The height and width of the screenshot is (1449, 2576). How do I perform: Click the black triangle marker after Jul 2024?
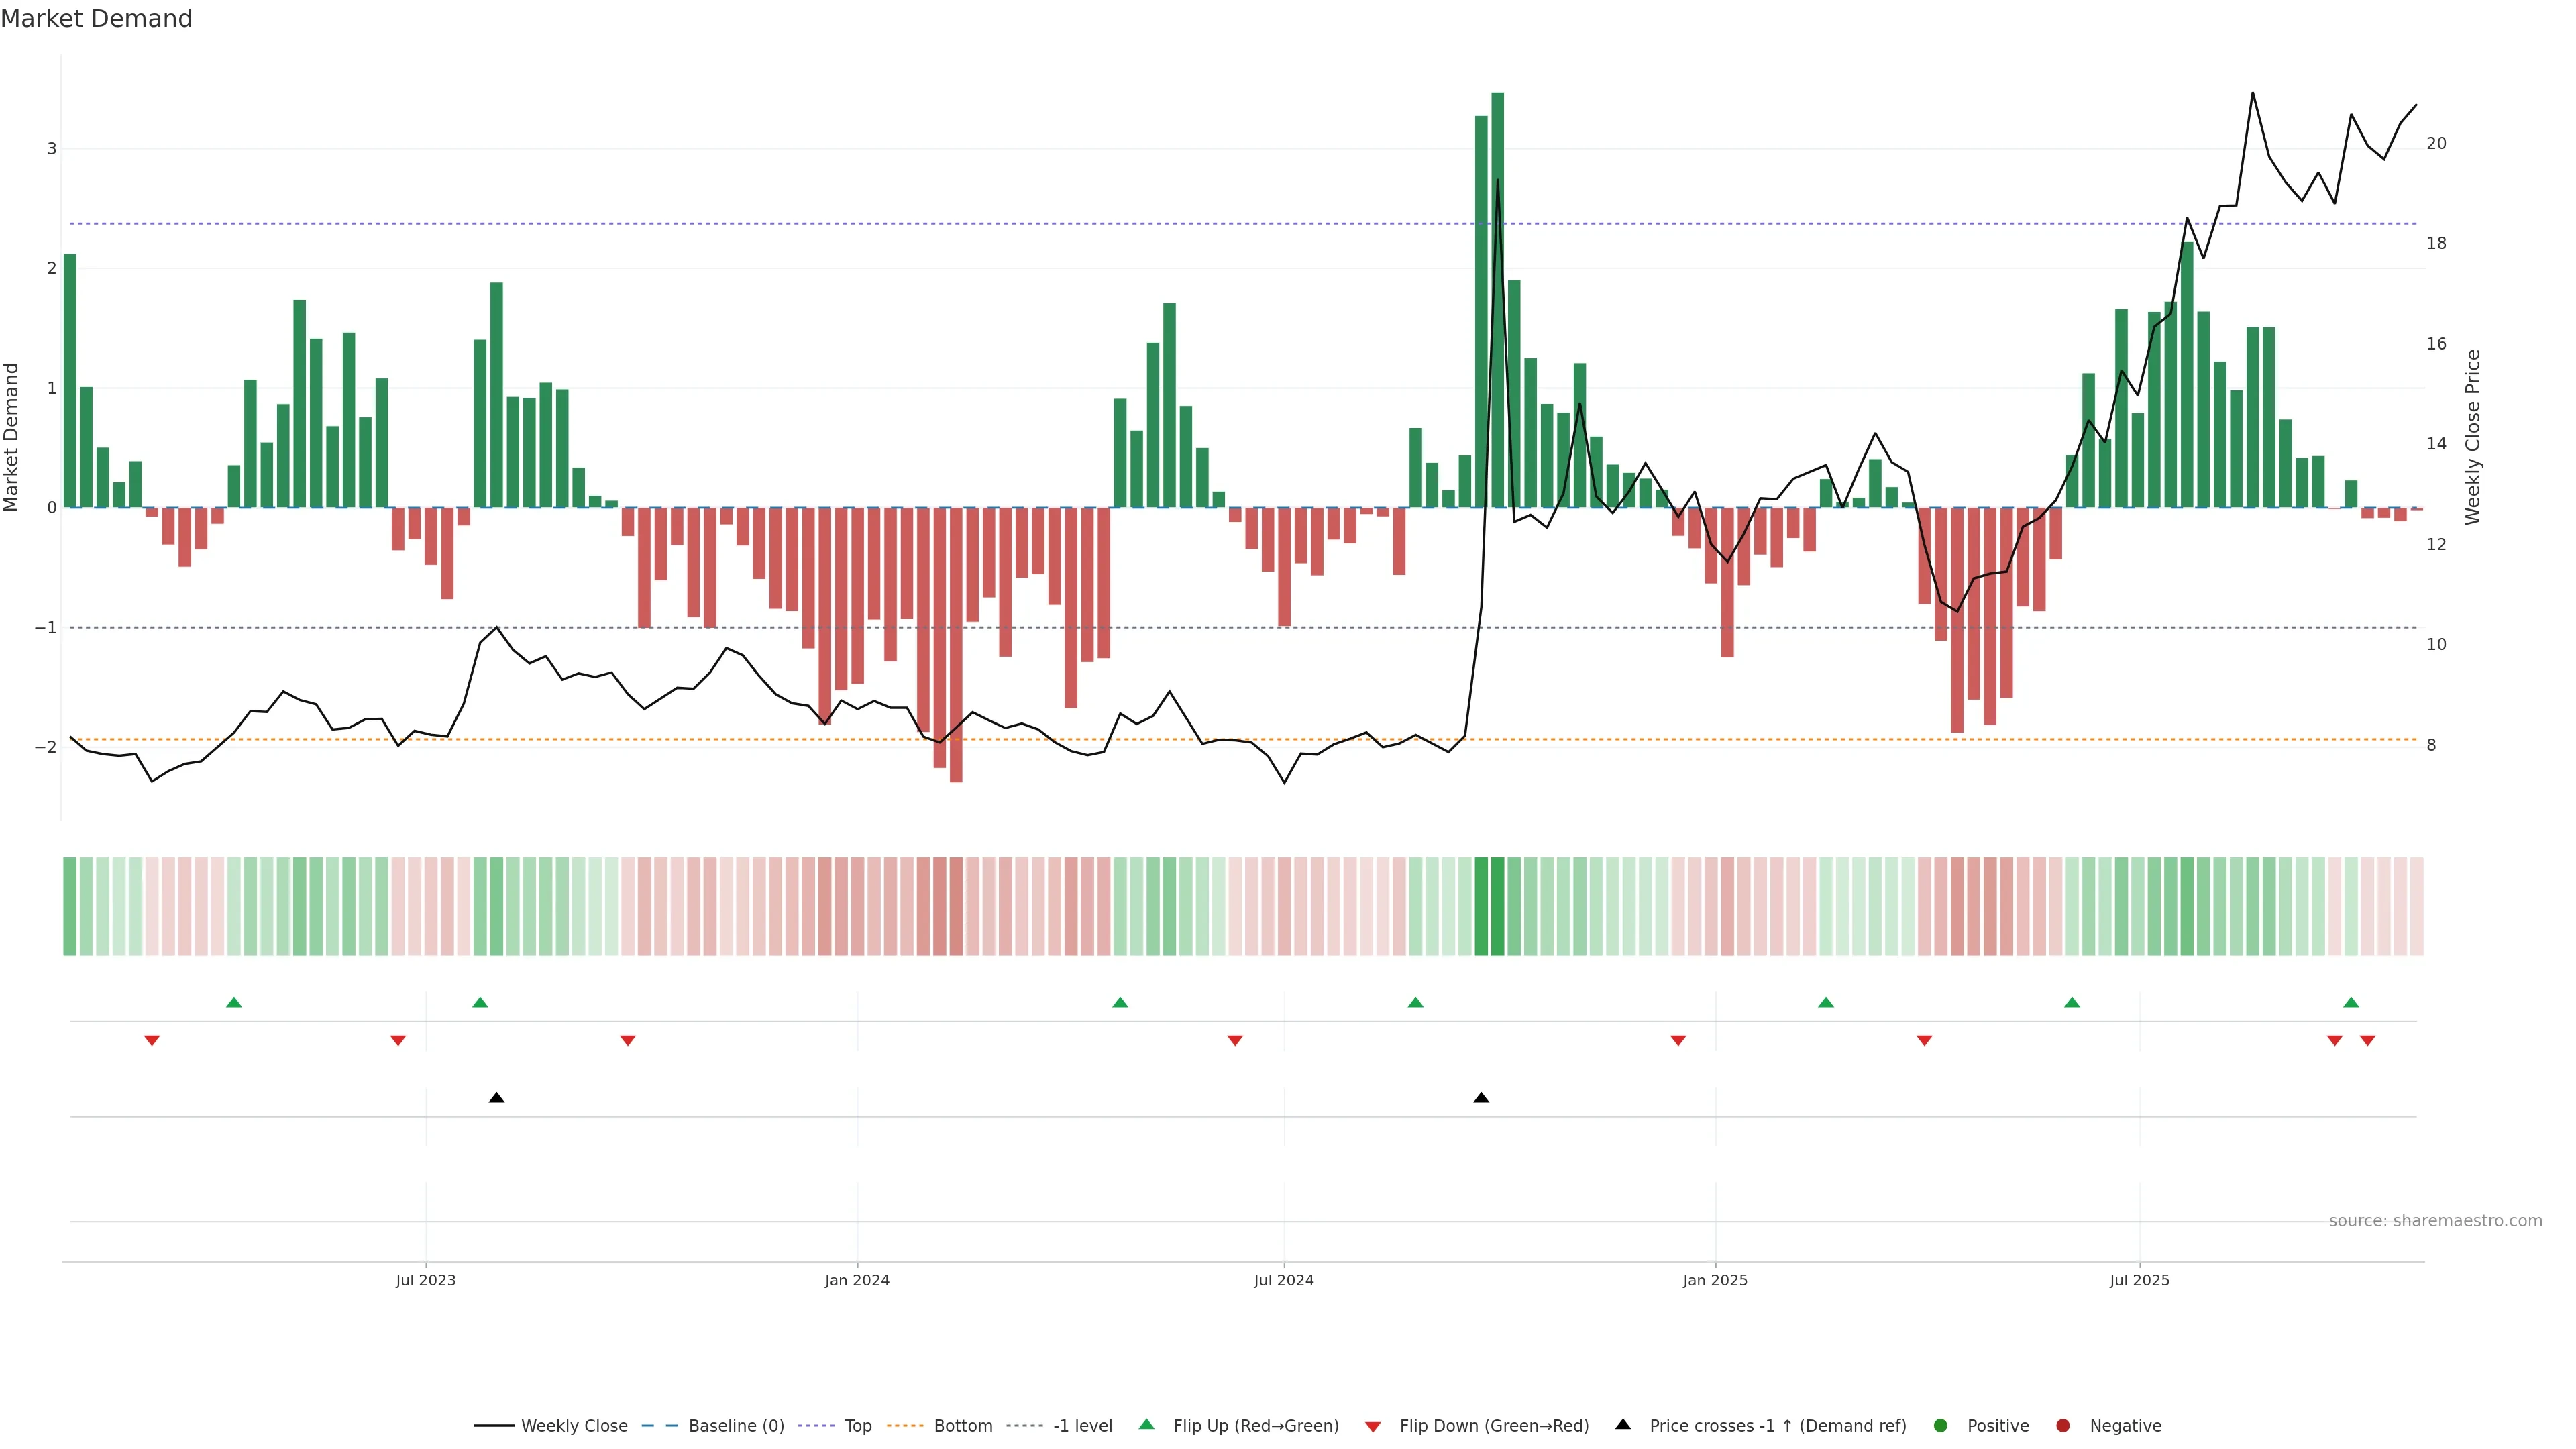(x=1481, y=1098)
